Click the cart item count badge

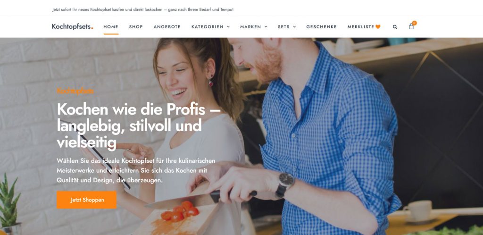[x=414, y=23]
